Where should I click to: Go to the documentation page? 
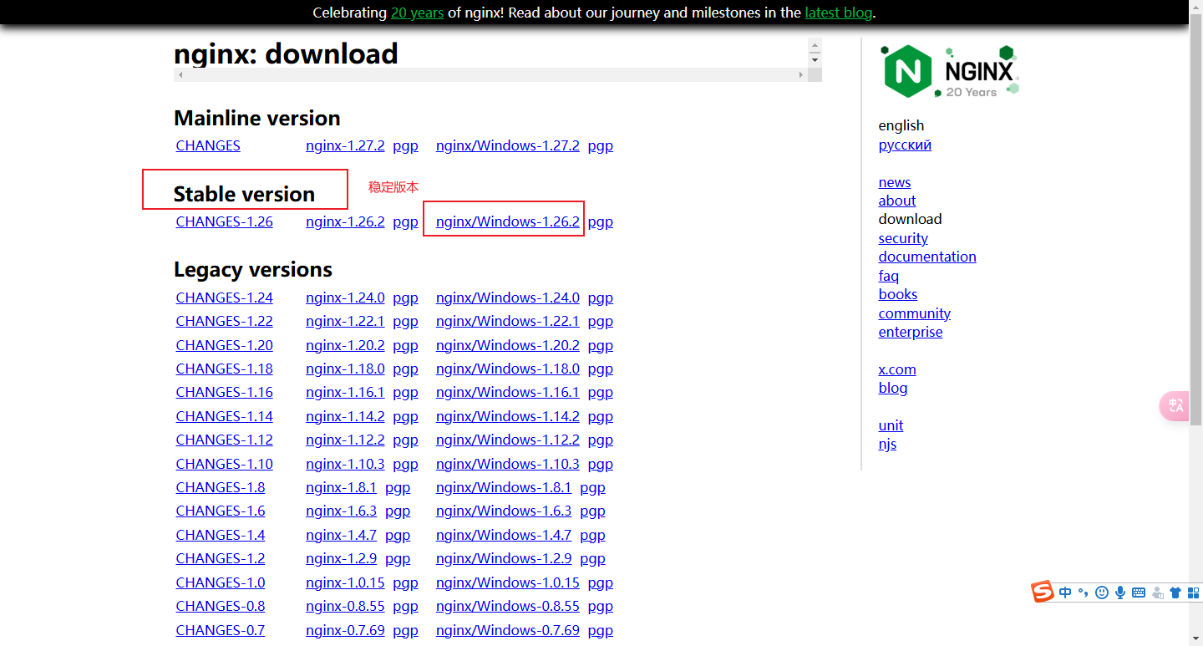coord(927,257)
